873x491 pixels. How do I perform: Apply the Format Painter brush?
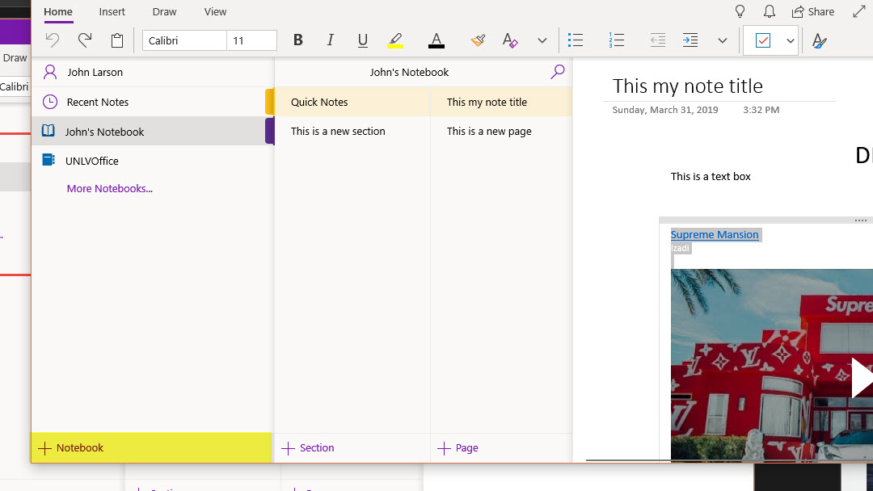[478, 40]
